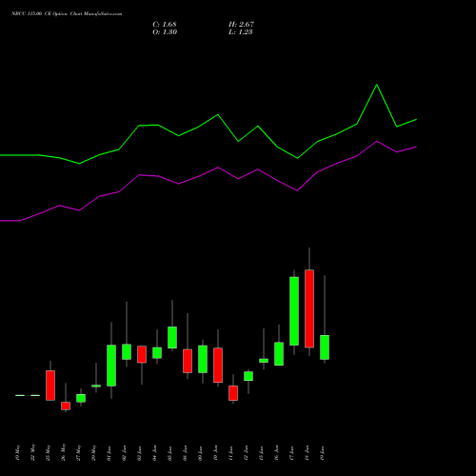Click the 01 Jun date label
The height and width of the screenshot is (476, 476).
tap(109, 453)
